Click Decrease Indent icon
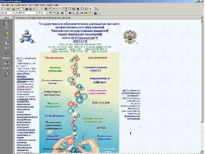This screenshot has height=154, width=205. 82,13
